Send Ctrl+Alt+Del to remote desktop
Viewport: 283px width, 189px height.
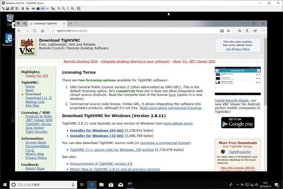coord(33,8)
